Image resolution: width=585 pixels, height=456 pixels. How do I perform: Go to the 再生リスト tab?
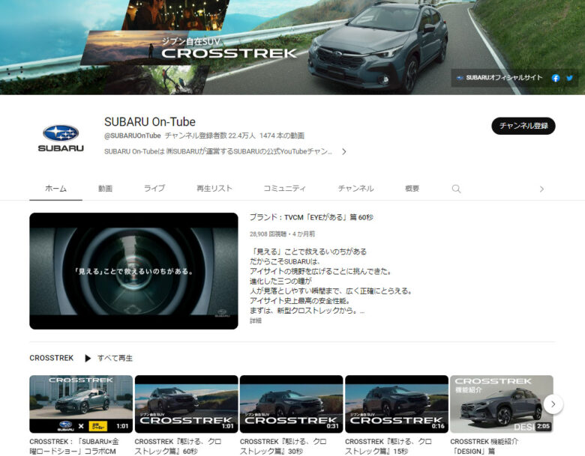click(214, 189)
